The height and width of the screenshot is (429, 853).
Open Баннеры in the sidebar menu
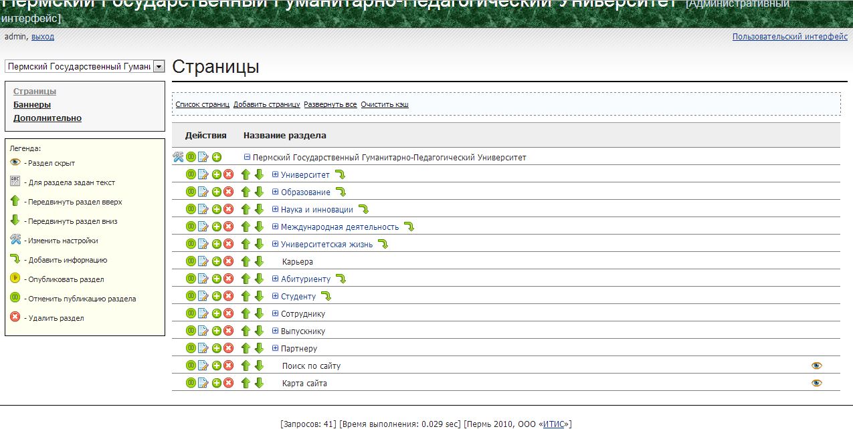[x=32, y=104]
